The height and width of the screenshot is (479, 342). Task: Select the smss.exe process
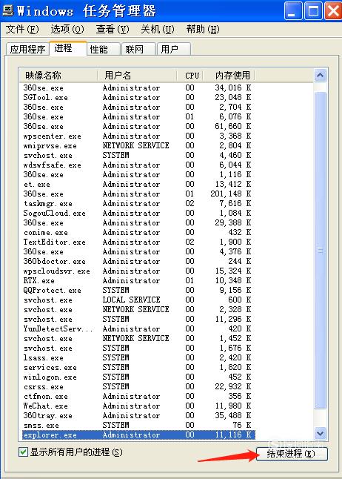[x=138, y=425]
